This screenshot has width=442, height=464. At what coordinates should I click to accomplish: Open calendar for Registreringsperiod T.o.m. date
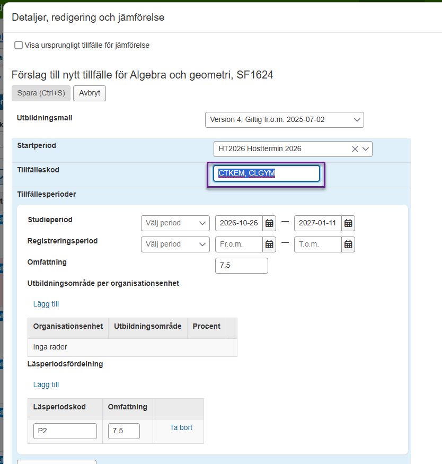(348, 244)
